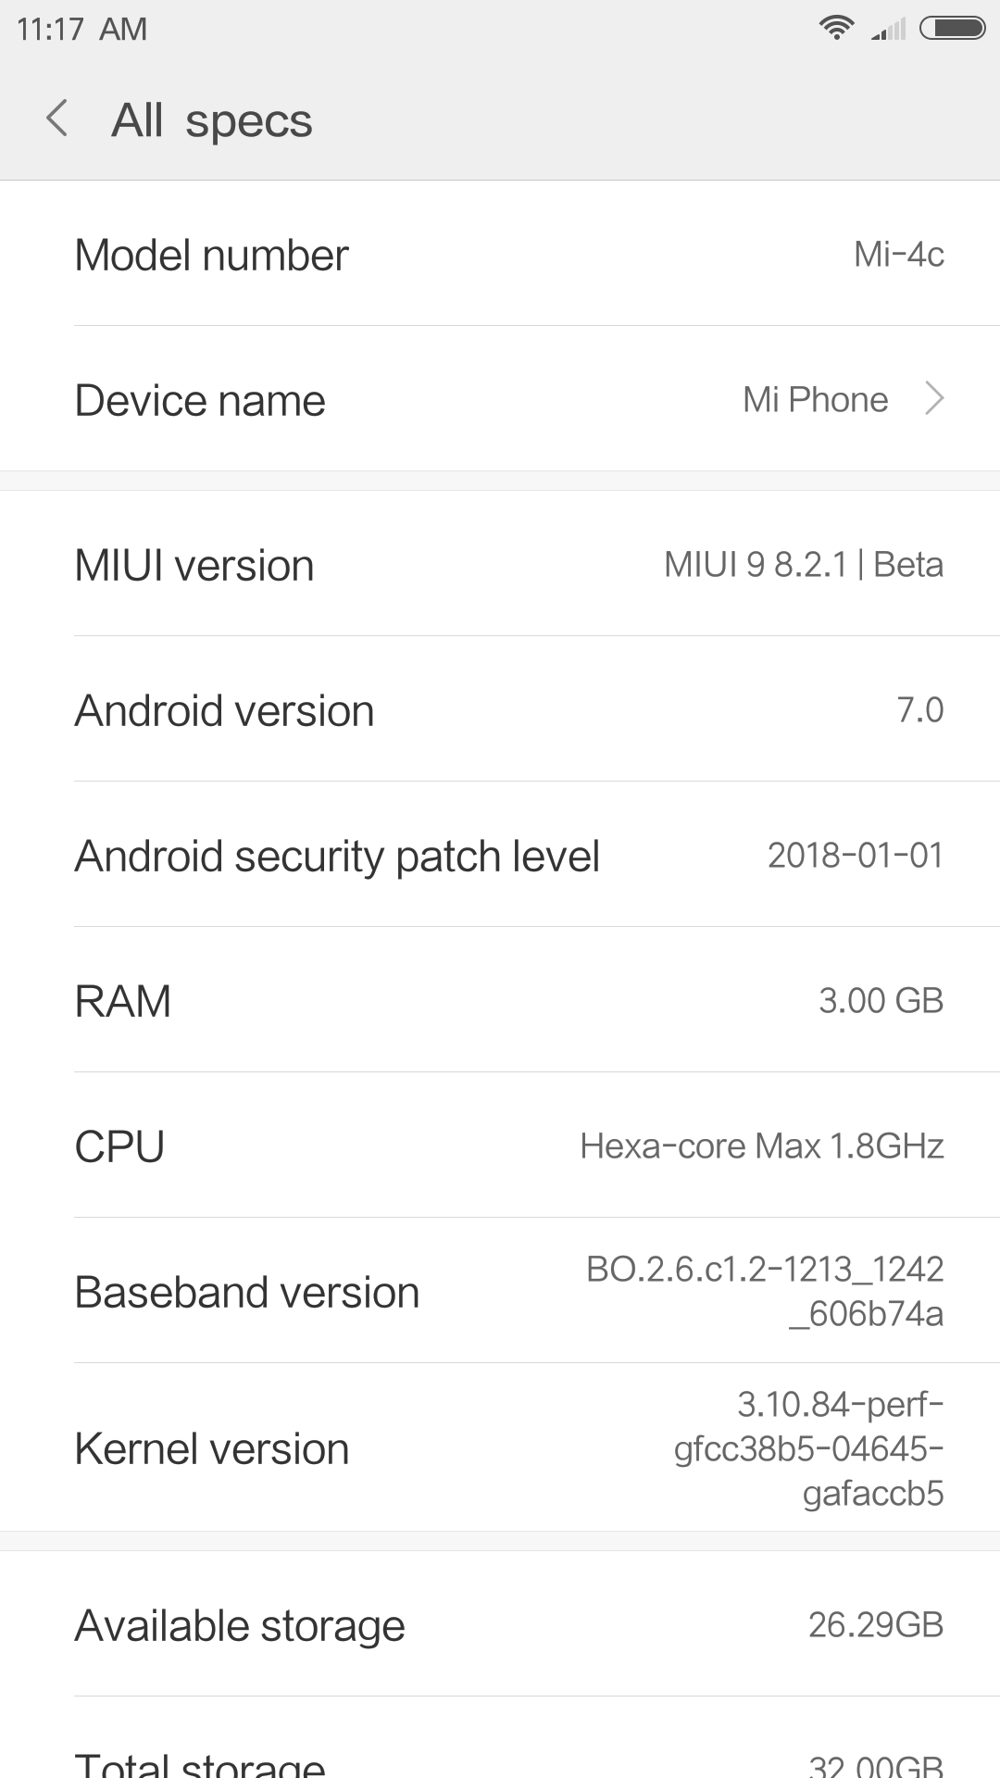1000x1778 pixels.
Task: Tap the MIUI 9 8.2.1 Beta value
Action: click(803, 565)
